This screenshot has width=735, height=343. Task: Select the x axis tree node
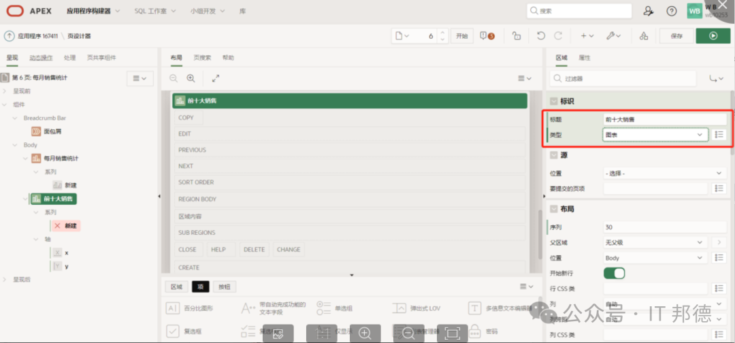pyautogui.click(x=61, y=252)
